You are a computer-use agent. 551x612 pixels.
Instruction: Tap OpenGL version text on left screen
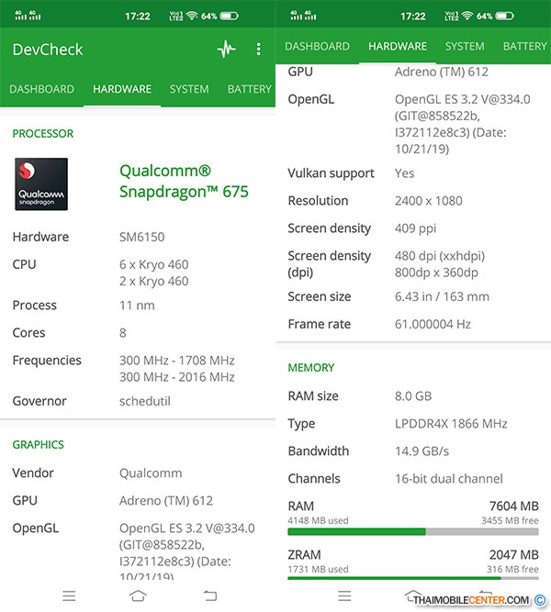[186, 551]
